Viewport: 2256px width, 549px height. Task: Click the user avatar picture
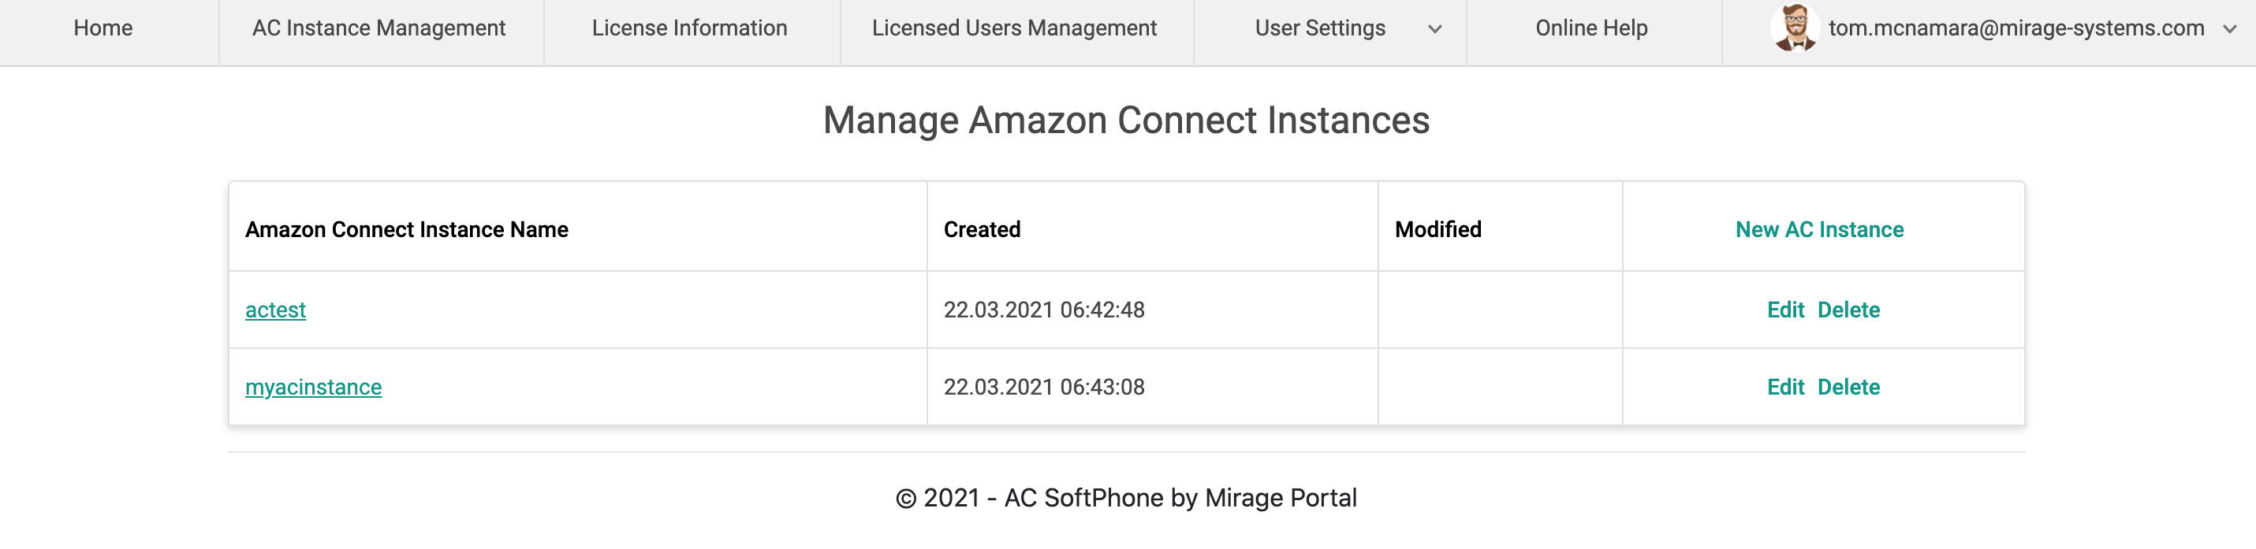(1795, 28)
